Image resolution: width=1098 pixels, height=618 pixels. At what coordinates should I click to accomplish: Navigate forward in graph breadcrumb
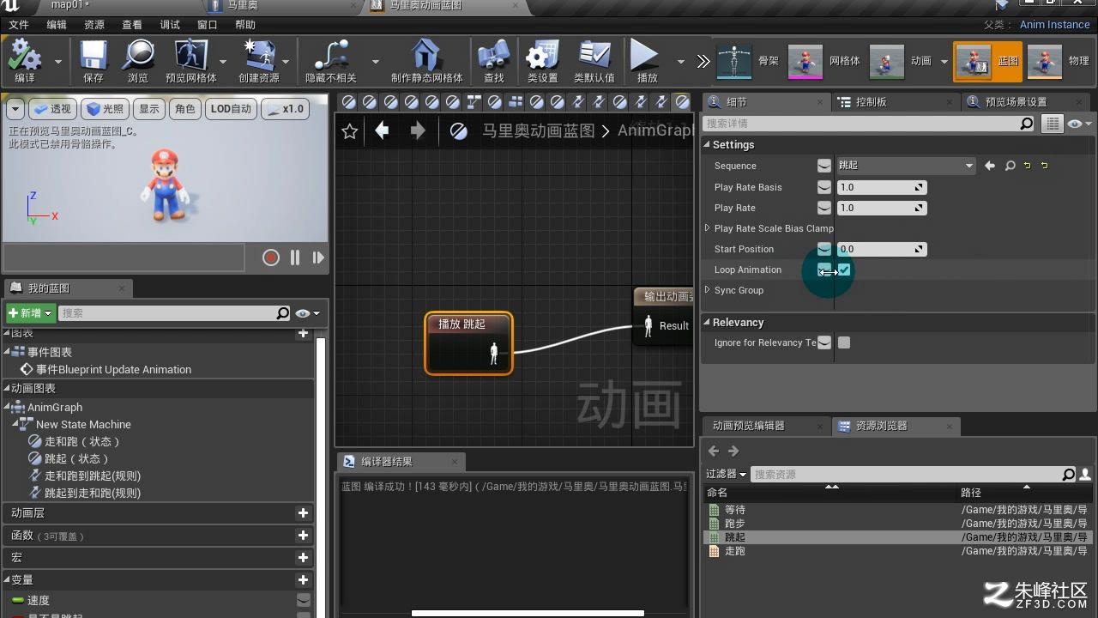click(418, 130)
